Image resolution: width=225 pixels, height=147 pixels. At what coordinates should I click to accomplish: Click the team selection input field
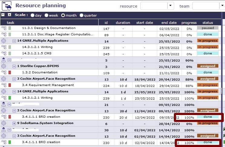pos(206,6)
